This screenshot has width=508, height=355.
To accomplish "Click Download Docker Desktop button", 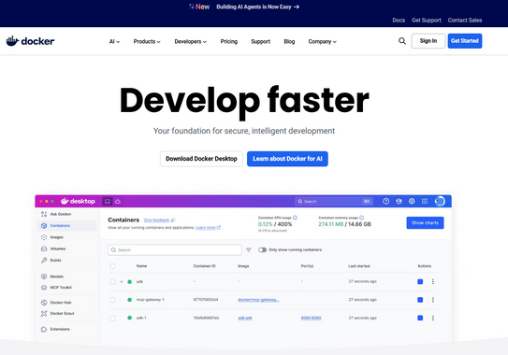I will [201, 159].
